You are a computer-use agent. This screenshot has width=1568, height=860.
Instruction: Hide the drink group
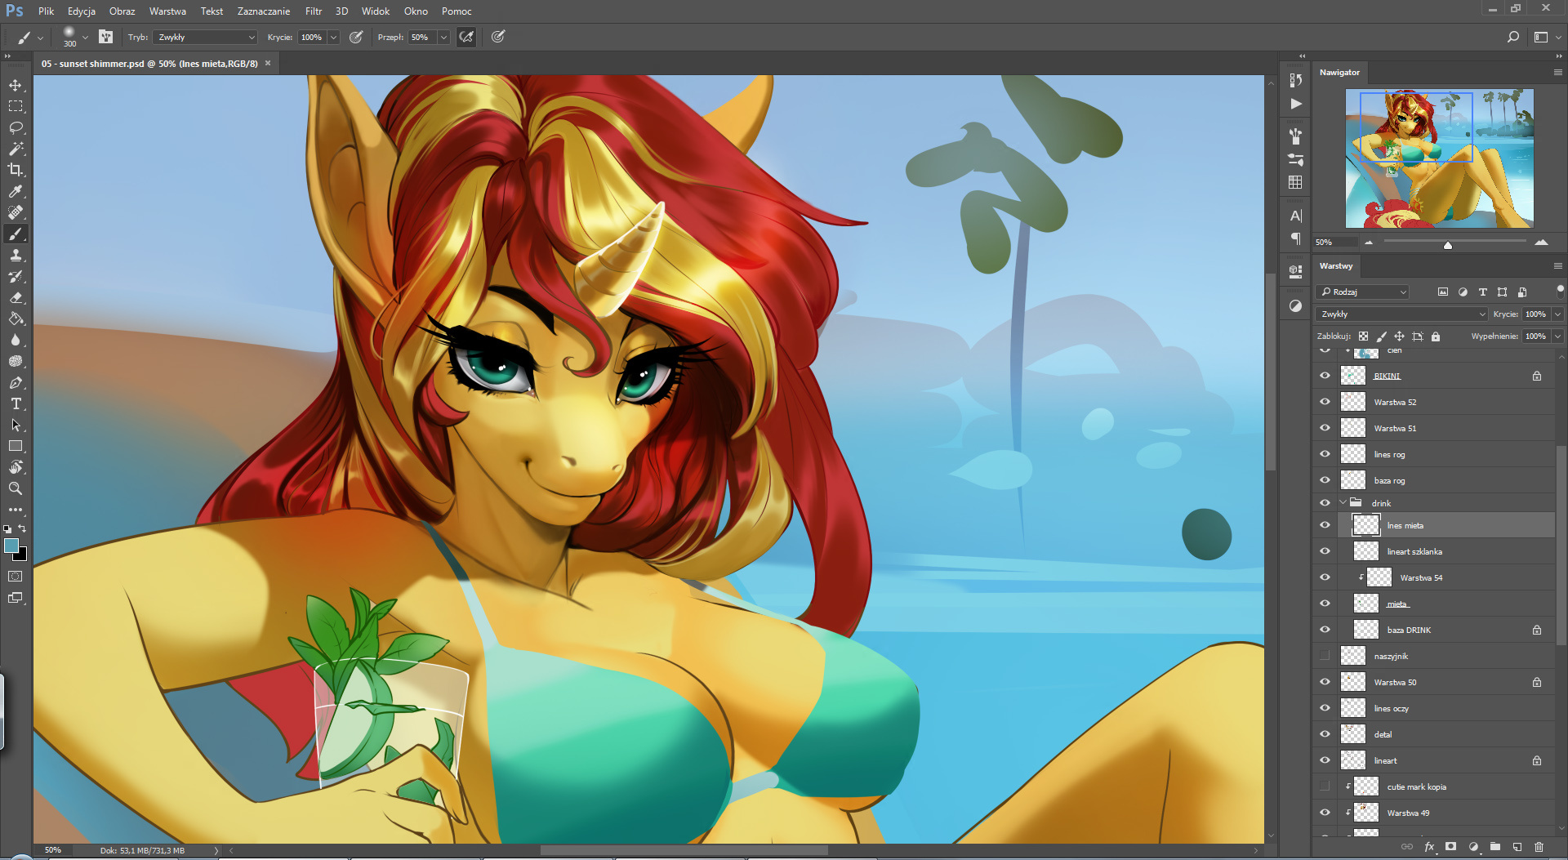[1325, 503]
